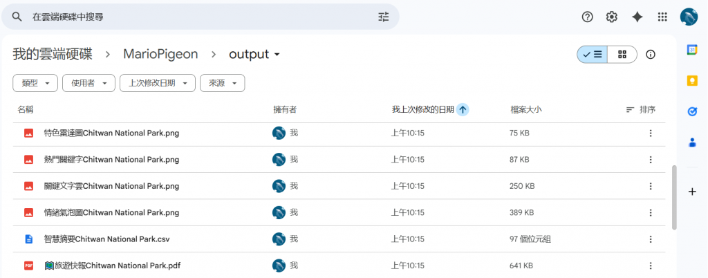Open the Settings gear icon
This screenshot has height=278, width=708.
click(612, 17)
